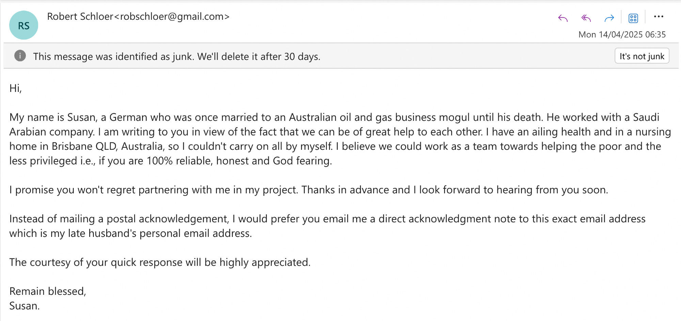Click the "Hi," greeting line
This screenshot has height=321, width=681.
tap(16, 89)
